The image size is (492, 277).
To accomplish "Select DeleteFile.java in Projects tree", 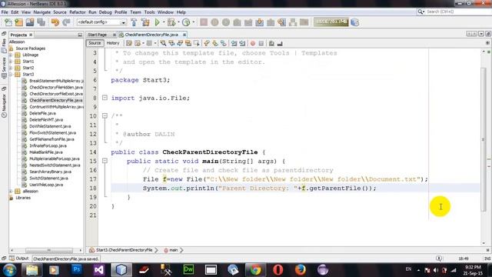I will (43, 113).
